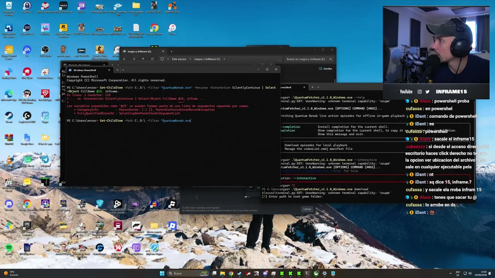Screen dimensions: 495x278
Task: Open the iTunes desktop shortcut
Action: point(172,30)
